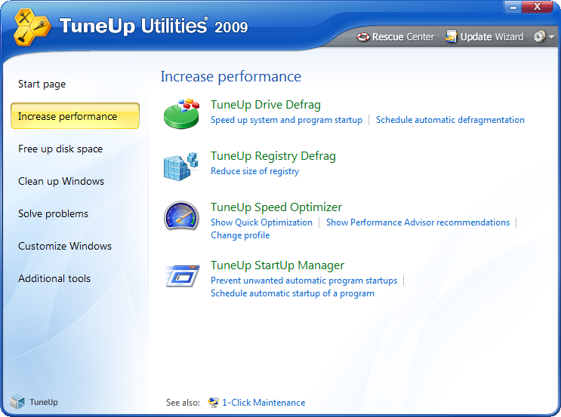Open the Additional tools section

(54, 278)
